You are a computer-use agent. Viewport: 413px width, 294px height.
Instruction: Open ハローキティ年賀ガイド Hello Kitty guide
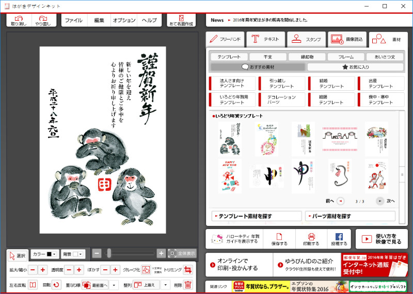coord(234,239)
